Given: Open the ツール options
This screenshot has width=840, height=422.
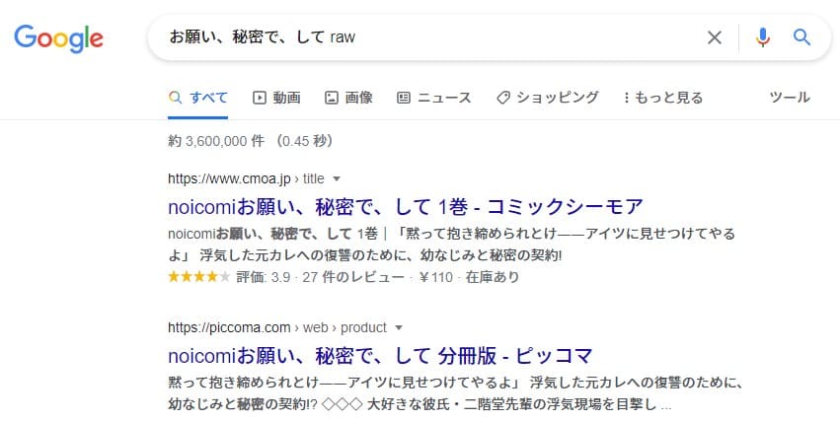Looking at the screenshot, I should tap(790, 97).
